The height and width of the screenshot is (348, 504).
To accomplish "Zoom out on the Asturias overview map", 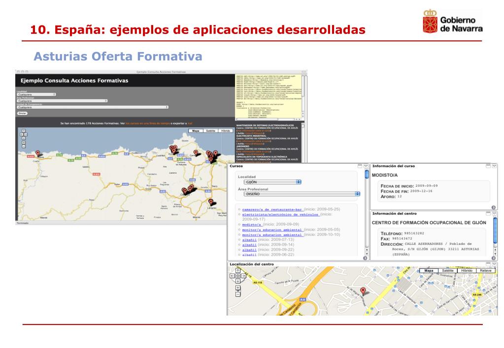I will [24, 146].
